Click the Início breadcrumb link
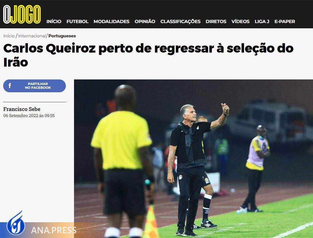 point(9,36)
